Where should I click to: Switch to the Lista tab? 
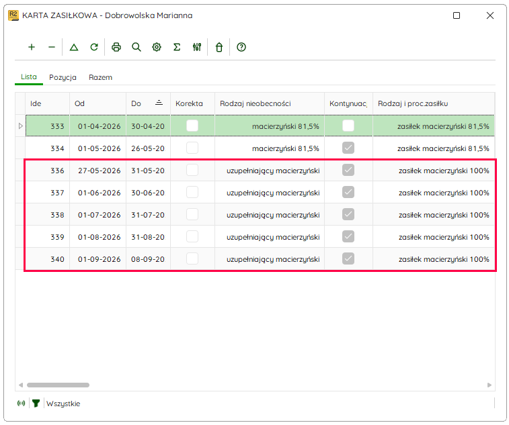[29, 77]
